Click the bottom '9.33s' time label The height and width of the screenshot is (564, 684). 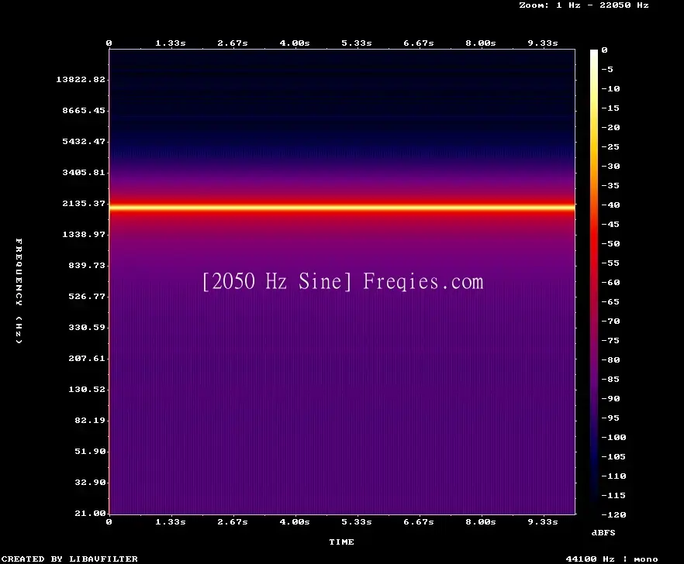[x=543, y=521]
